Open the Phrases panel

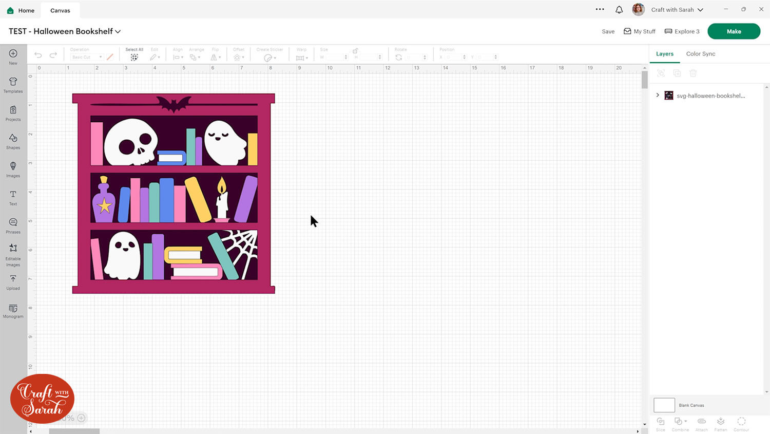[x=13, y=225]
